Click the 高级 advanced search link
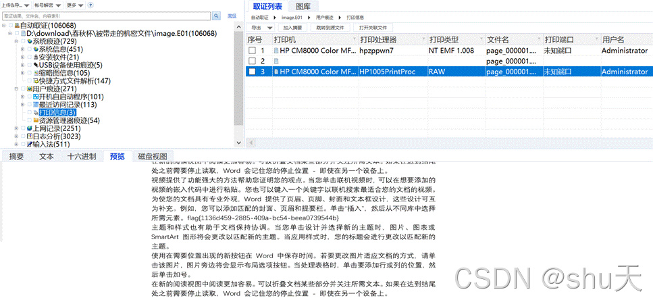Viewport: 653px width, 298px height. tap(232, 16)
